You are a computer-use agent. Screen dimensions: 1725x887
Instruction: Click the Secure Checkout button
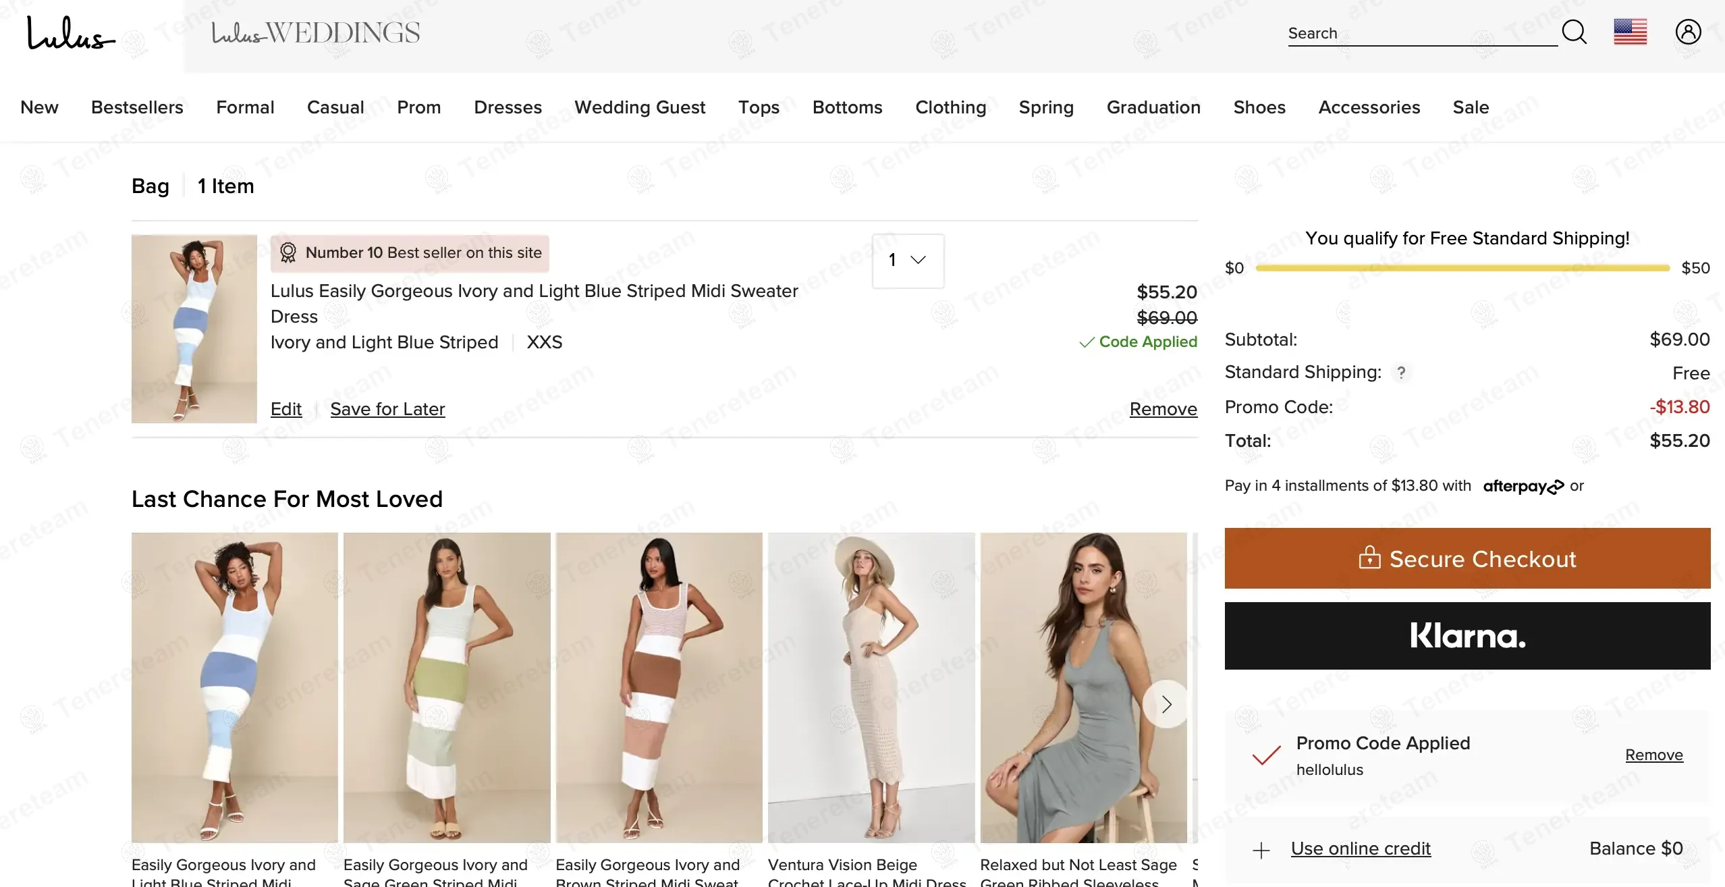pos(1467,558)
